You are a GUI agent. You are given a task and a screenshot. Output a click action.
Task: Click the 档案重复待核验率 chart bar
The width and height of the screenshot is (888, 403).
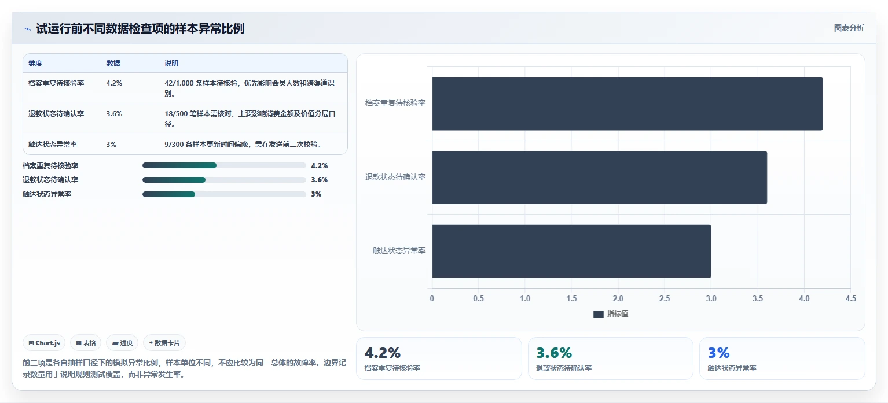[x=628, y=103]
